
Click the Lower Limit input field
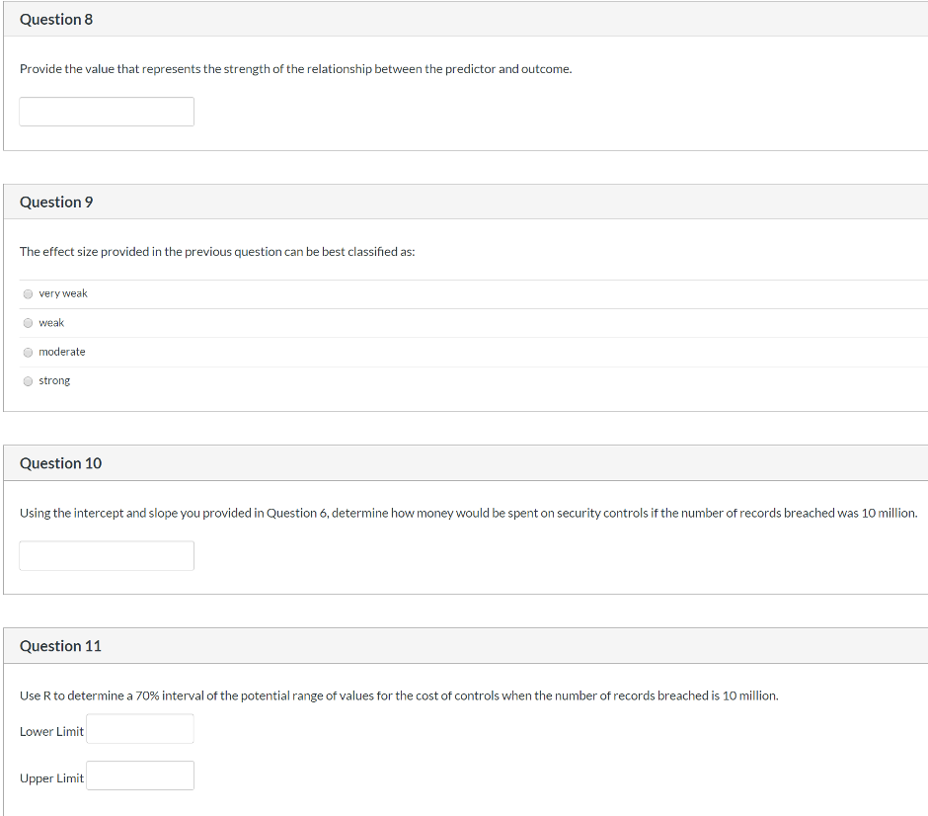pos(139,730)
